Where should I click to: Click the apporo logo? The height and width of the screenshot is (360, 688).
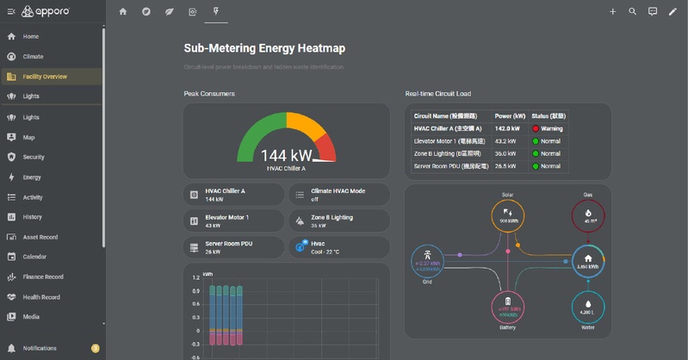[x=45, y=11]
